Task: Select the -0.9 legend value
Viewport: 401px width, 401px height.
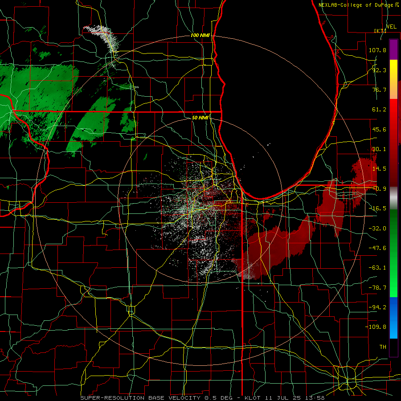Action: pyautogui.click(x=379, y=189)
